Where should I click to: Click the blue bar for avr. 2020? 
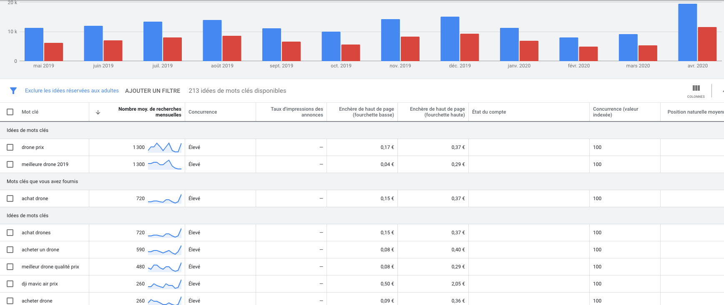click(x=687, y=33)
